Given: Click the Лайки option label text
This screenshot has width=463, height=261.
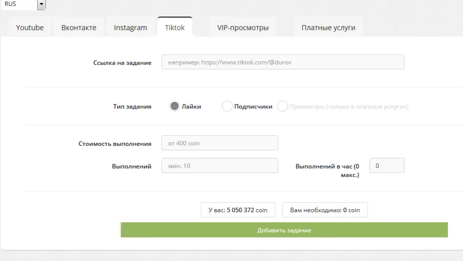Looking at the screenshot, I should (x=191, y=107).
